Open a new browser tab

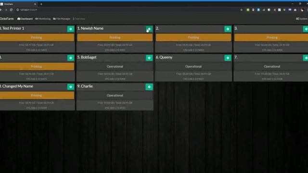click(41, 4)
